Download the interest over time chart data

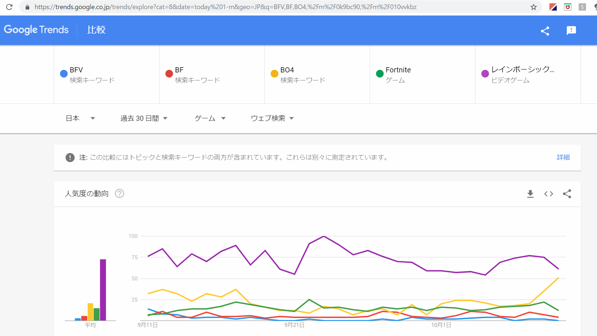click(x=530, y=194)
